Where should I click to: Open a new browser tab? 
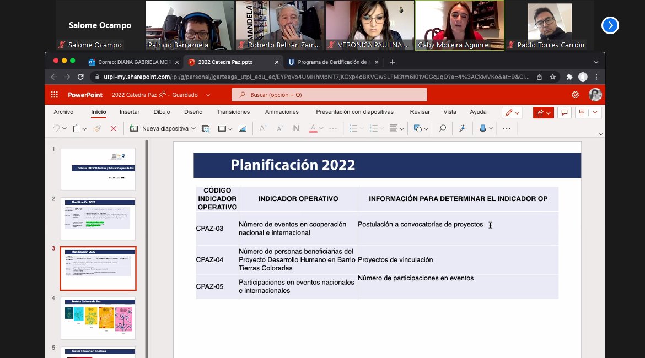pyautogui.click(x=393, y=62)
